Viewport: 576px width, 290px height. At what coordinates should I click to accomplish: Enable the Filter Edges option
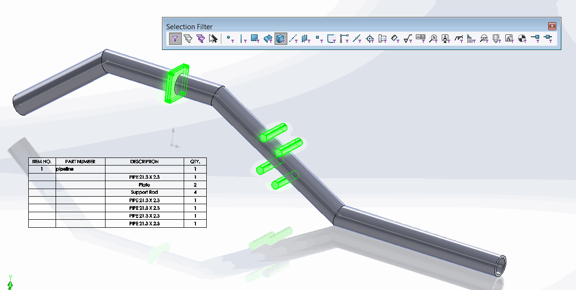coord(243,39)
